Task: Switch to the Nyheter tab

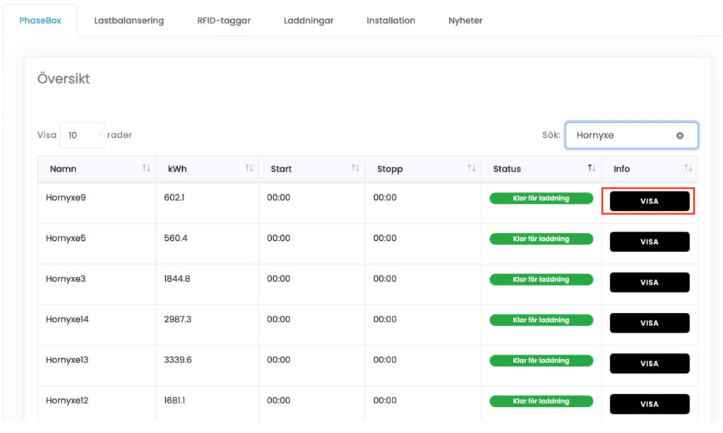Action: (x=465, y=20)
